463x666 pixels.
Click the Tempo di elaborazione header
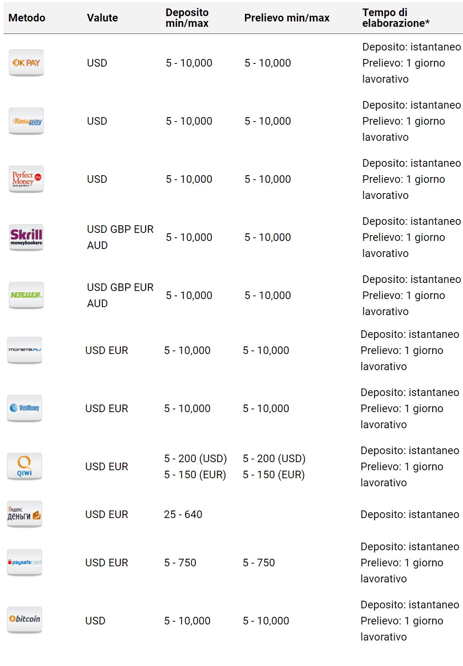pyautogui.click(x=396, y=18)
